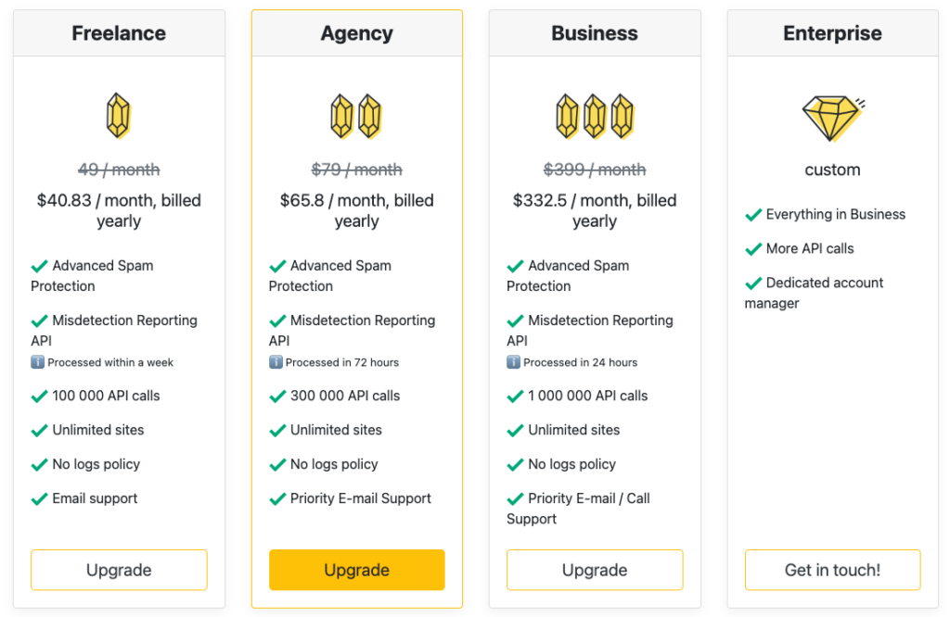Select the Freelance plan header

coord(119,33)
